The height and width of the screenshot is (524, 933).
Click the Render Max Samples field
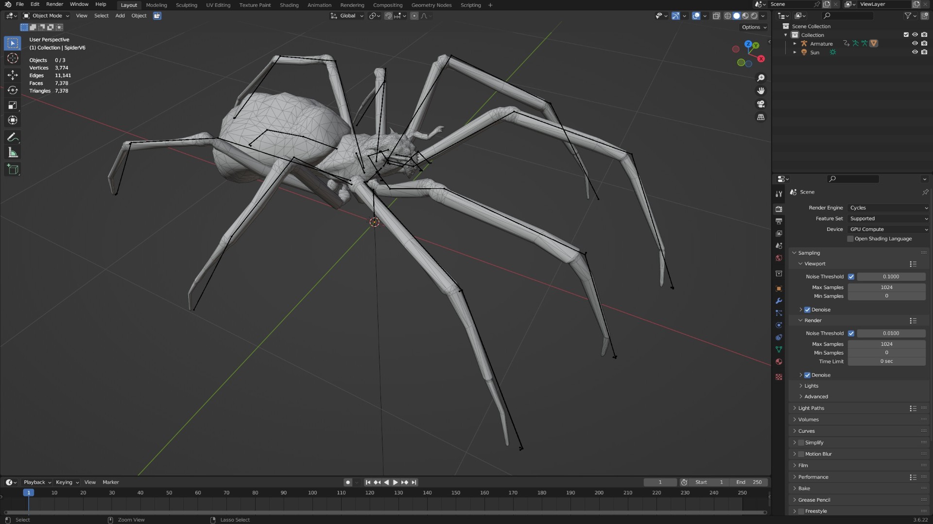point(887,344)
